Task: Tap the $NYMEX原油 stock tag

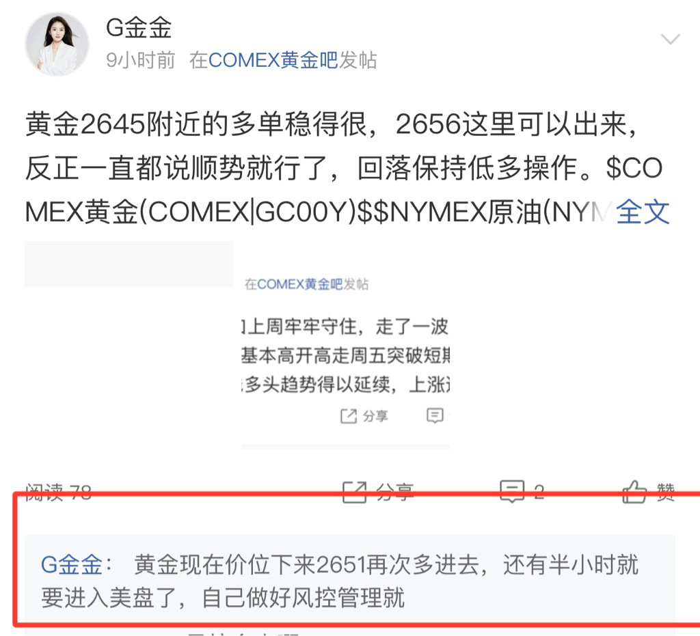Action: pos(490,212)
